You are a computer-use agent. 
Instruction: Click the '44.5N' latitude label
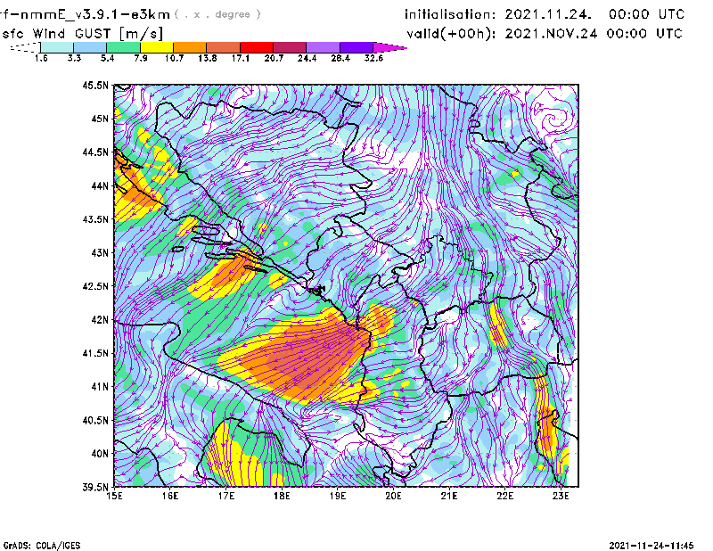click(x=95, y=152)
